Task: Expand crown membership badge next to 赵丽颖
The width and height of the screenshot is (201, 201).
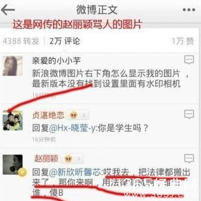Action: pyautogui.click(x=73, y=159)
